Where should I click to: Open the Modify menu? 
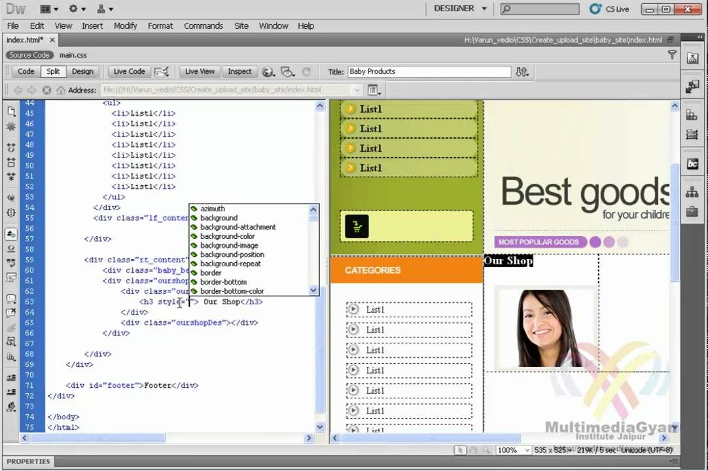[125, 26]
